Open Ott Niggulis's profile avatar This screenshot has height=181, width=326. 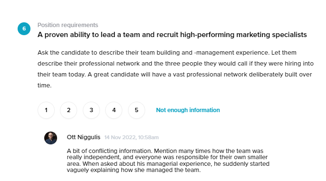point(50,138)
